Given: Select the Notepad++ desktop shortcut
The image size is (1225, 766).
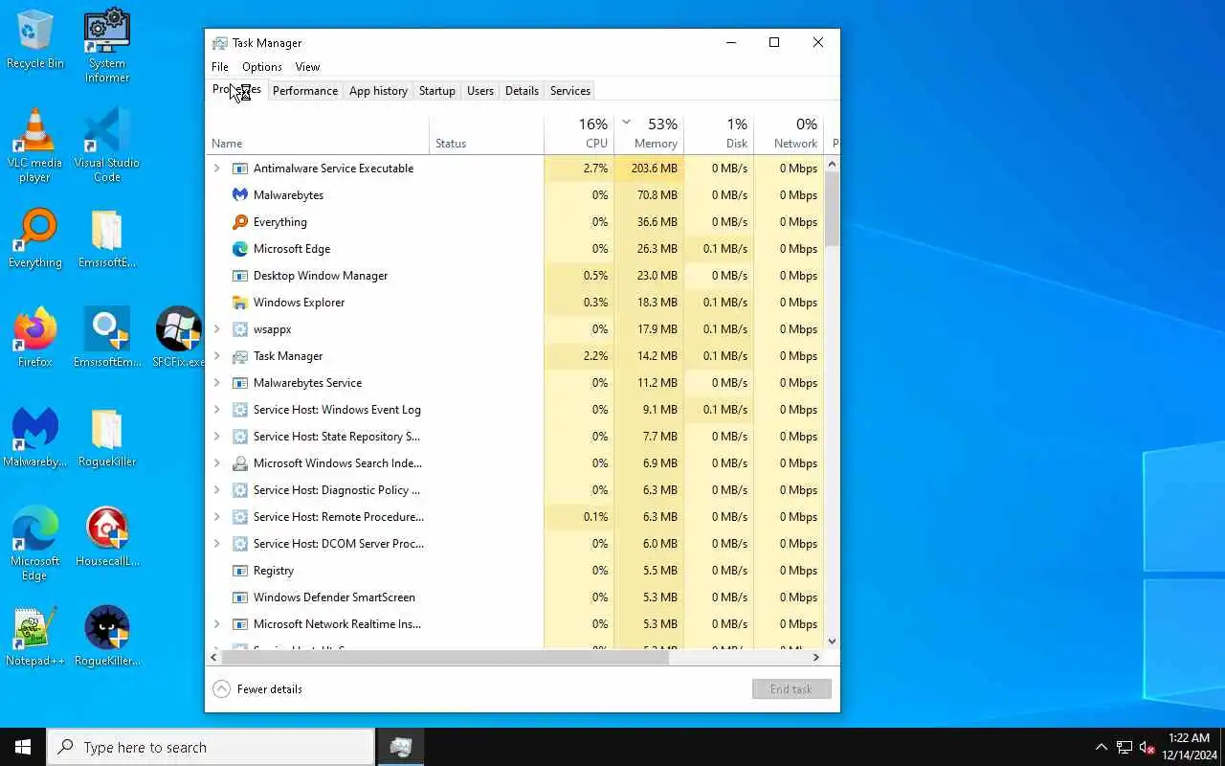Looking at the screenshot, I should coord(35,638).
